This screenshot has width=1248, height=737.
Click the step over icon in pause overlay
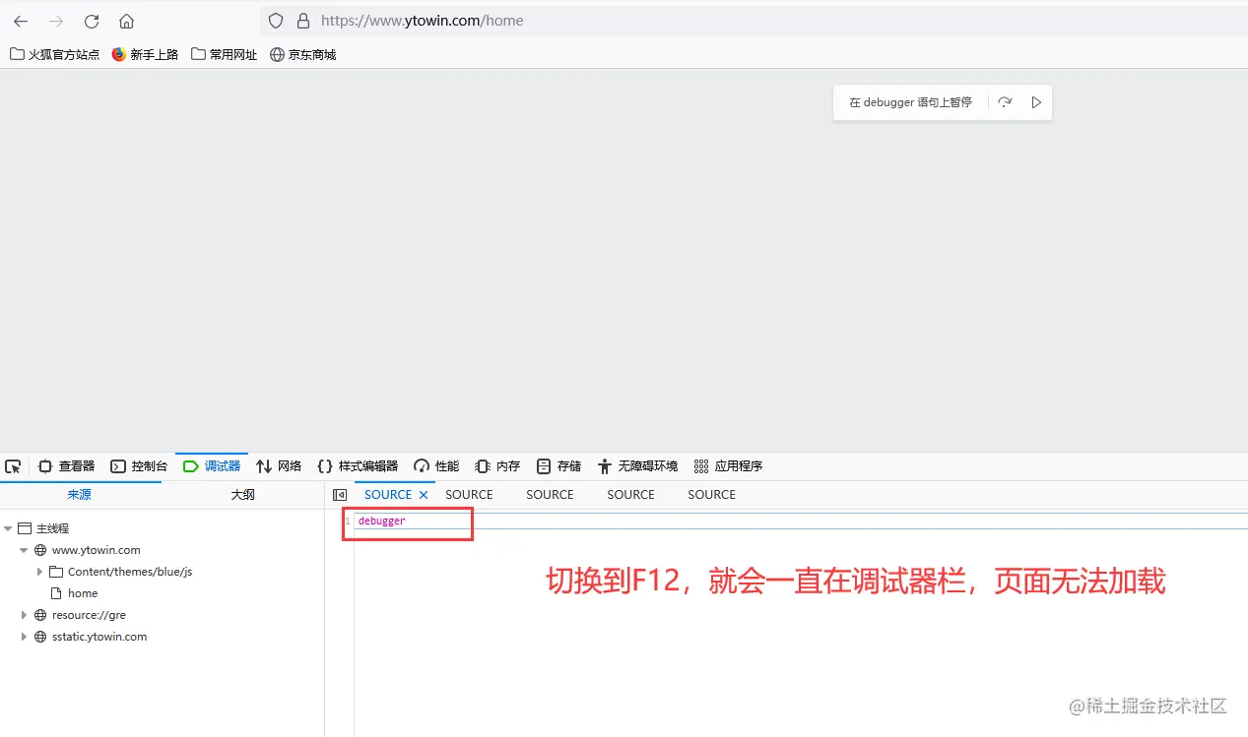tap(1005, 102)
